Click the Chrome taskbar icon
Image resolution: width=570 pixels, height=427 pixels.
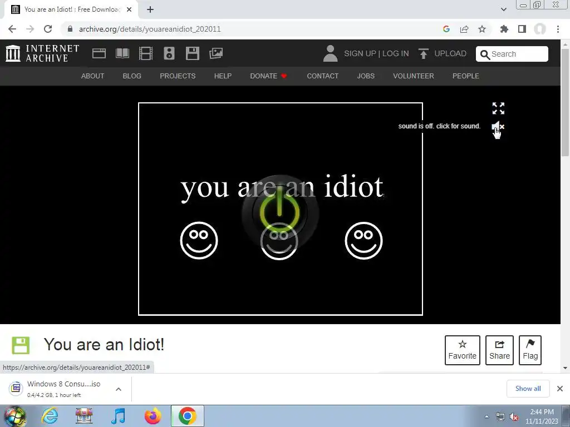(187, 416)
